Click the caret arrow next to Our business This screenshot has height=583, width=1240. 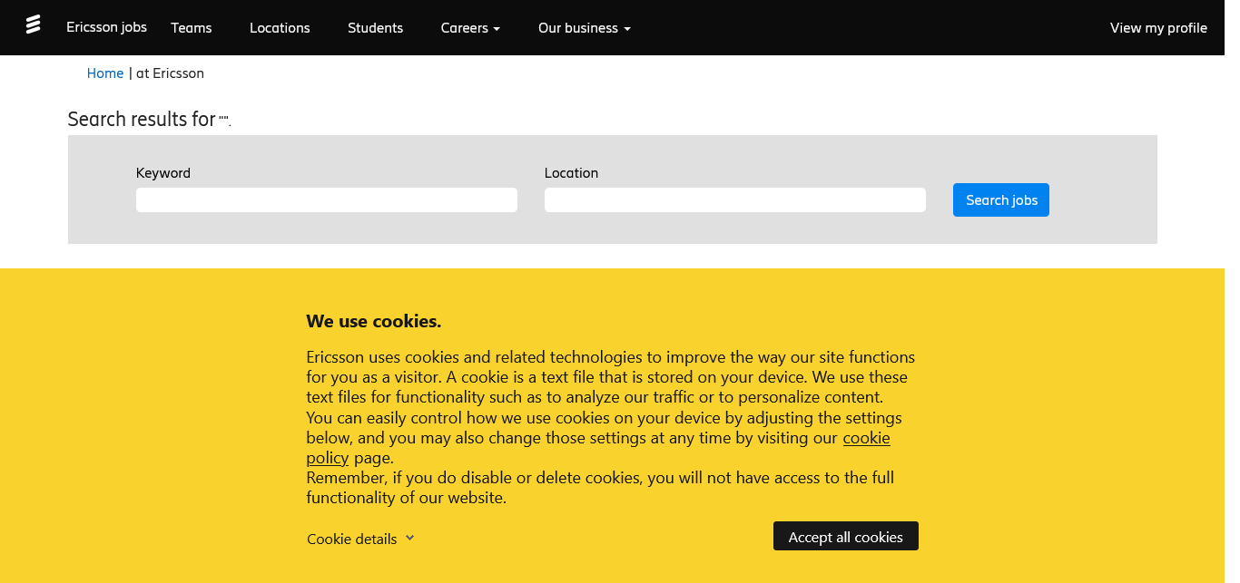pyautogui.click(x=626, y=29)
